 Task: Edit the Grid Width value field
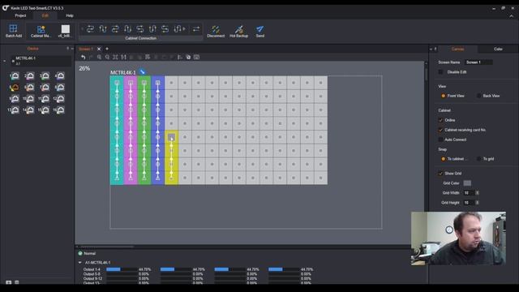point(469,193)
